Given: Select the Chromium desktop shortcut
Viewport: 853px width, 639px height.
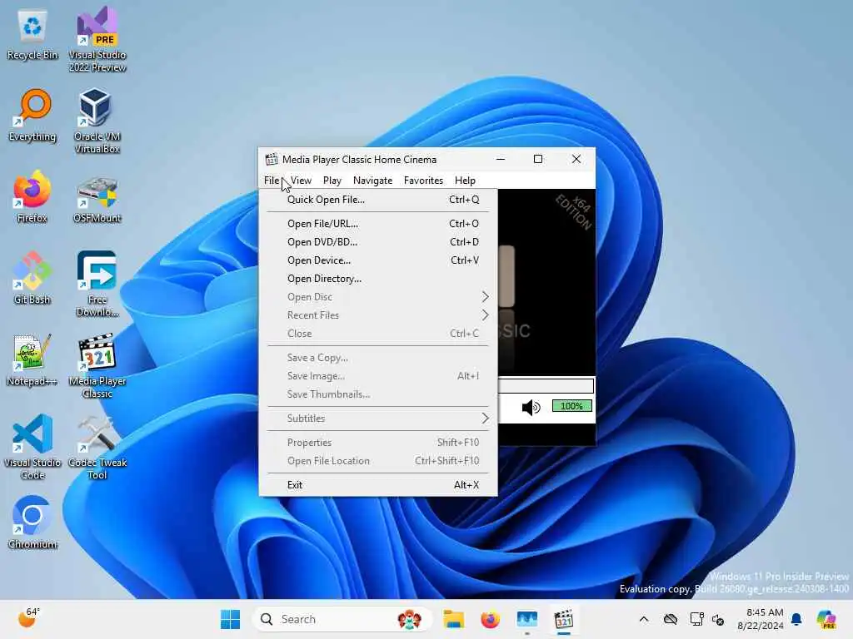Looking at the screenshot, I should click(32, 523).
